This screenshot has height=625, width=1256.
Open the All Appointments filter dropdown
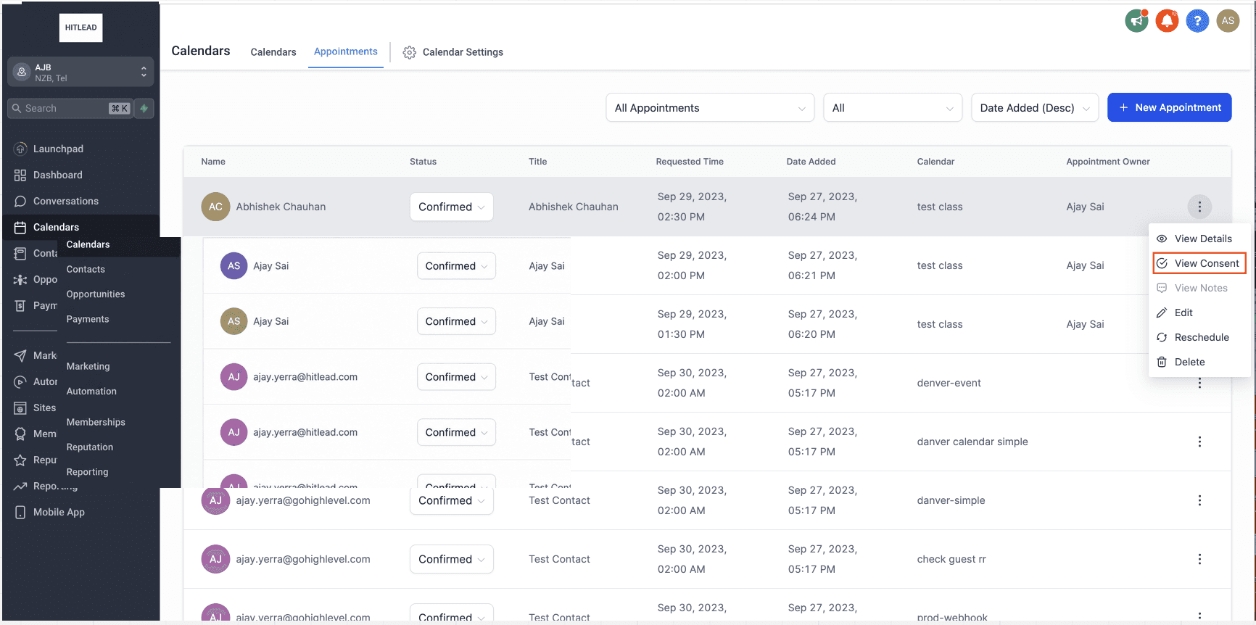pos(710,107)
